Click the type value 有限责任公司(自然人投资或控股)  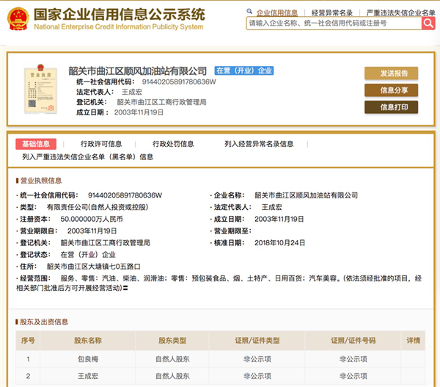pos(98,207)
